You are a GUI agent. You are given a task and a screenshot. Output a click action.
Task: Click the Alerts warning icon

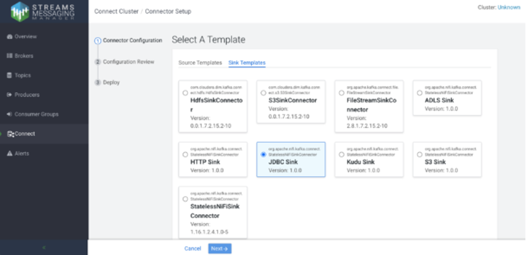9,153
